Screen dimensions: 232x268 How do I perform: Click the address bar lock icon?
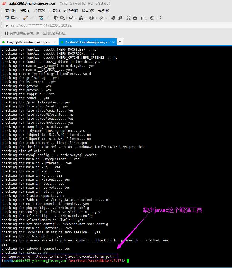point(7,25)
